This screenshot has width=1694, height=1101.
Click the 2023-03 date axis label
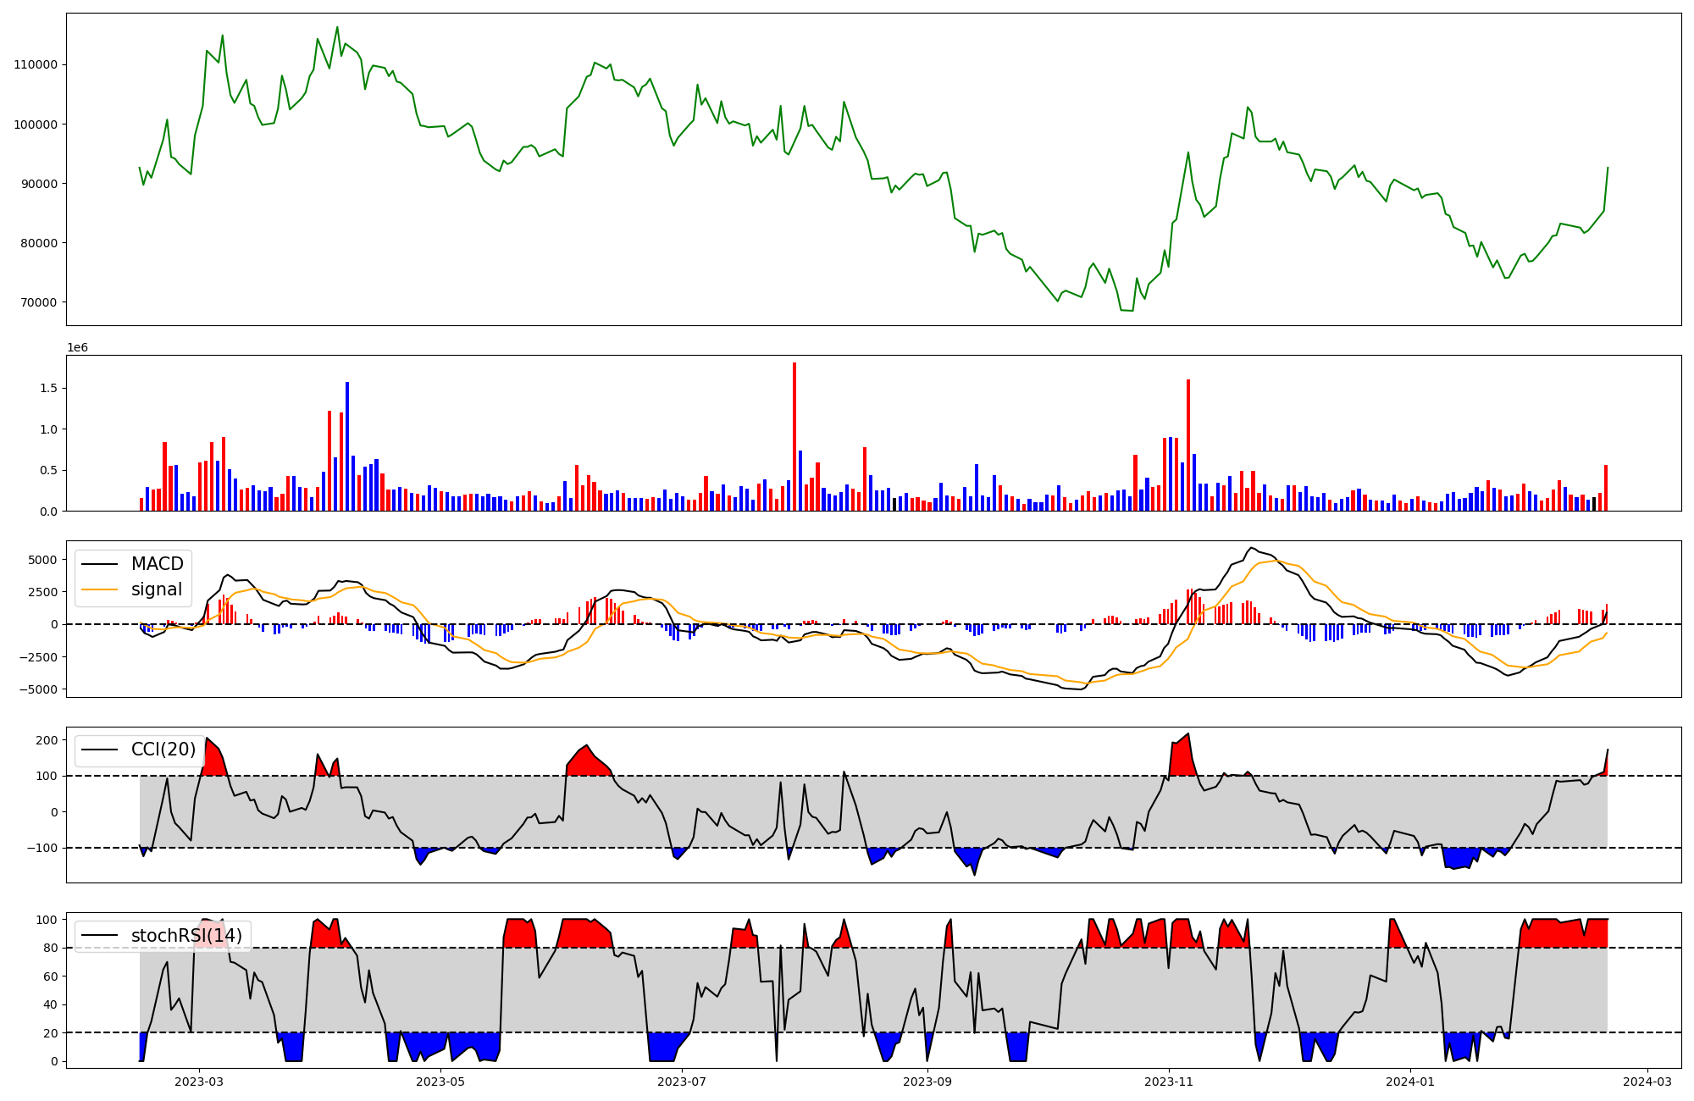(x=199, y=1081)
